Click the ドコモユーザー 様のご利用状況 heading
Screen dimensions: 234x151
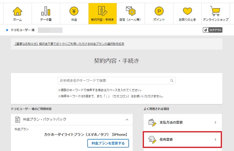[31, 109]
